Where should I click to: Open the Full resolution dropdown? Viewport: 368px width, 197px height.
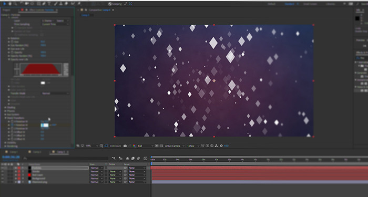[x=145, y=146]
